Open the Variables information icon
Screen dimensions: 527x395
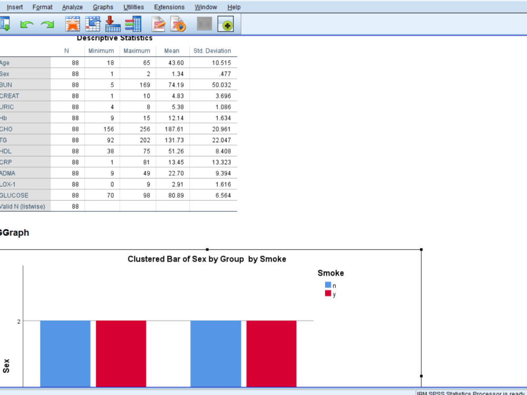132,24
